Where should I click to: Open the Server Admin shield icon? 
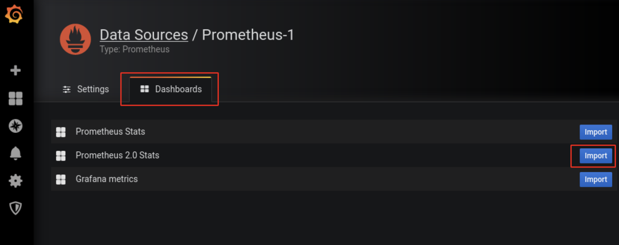click(16, 208)
